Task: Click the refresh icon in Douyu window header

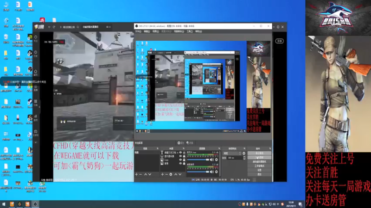Action: 54,27
